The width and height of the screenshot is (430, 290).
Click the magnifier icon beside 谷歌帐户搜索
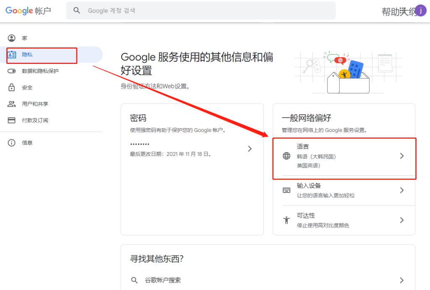click(134, 280)
